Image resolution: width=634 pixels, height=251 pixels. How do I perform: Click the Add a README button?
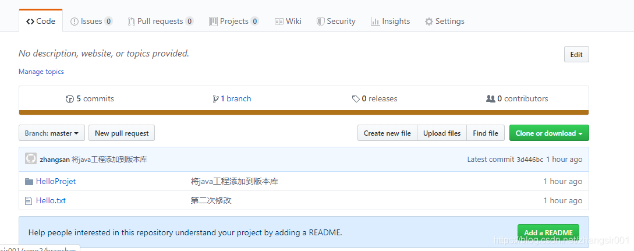(548, 233)
